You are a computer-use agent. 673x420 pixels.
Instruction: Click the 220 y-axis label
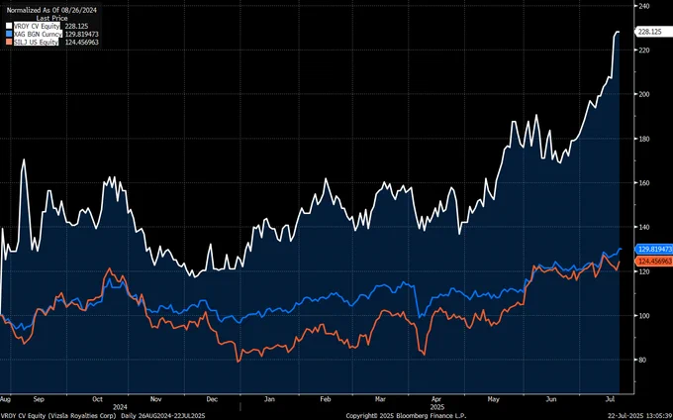point(644,51)
